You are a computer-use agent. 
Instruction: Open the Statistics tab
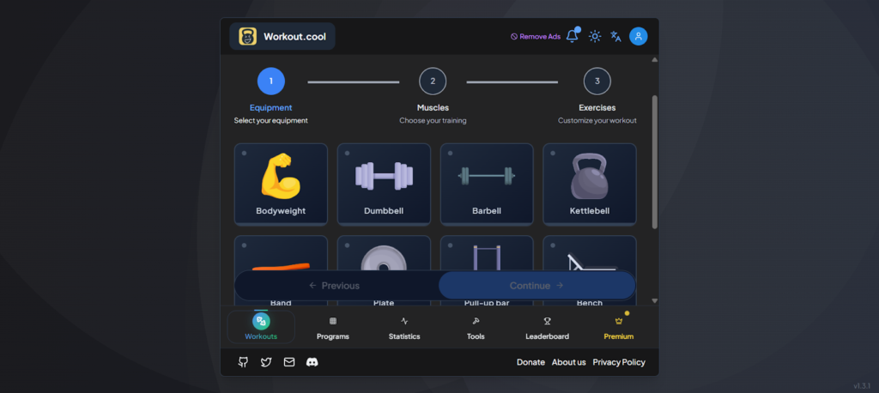click(404, 327)
